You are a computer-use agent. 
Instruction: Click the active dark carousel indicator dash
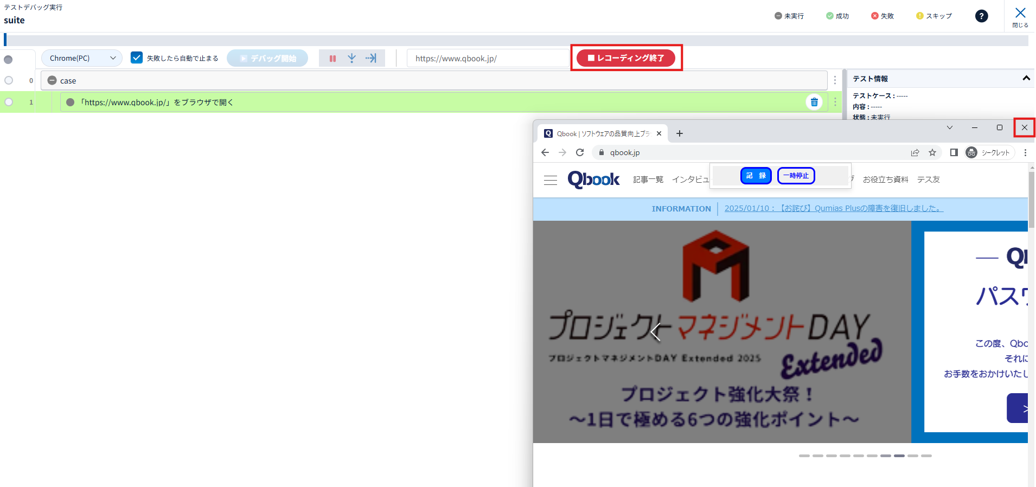899,456
